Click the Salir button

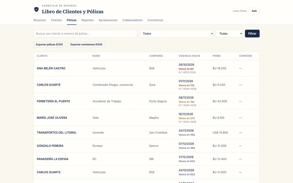(x=254, y=11)
